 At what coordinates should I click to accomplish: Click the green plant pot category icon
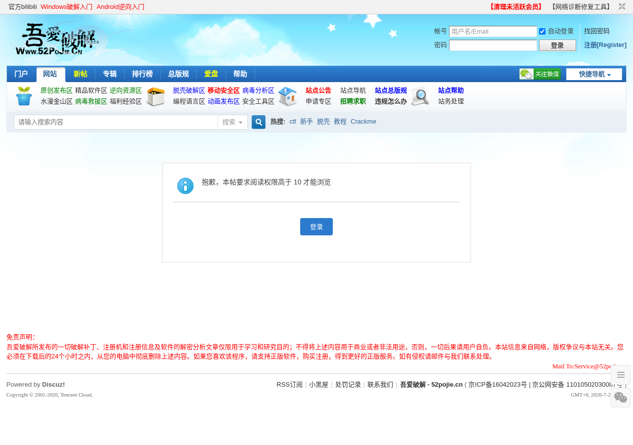point(24,96)
